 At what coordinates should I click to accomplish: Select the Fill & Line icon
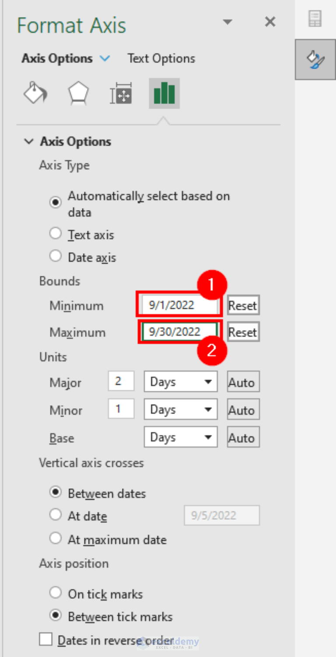(35, 93)
